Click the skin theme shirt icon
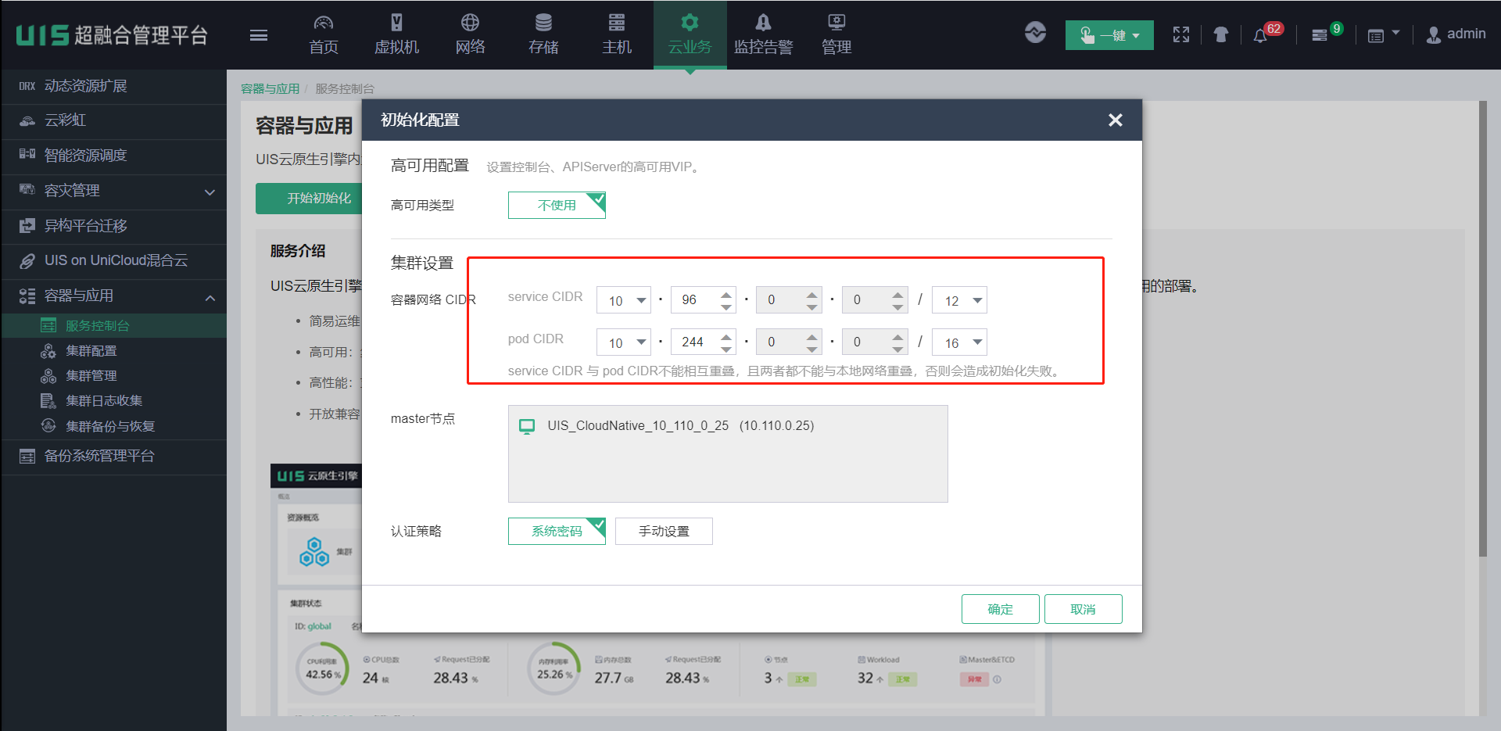Screen dimensions: 1501x731 point(1221,34)
